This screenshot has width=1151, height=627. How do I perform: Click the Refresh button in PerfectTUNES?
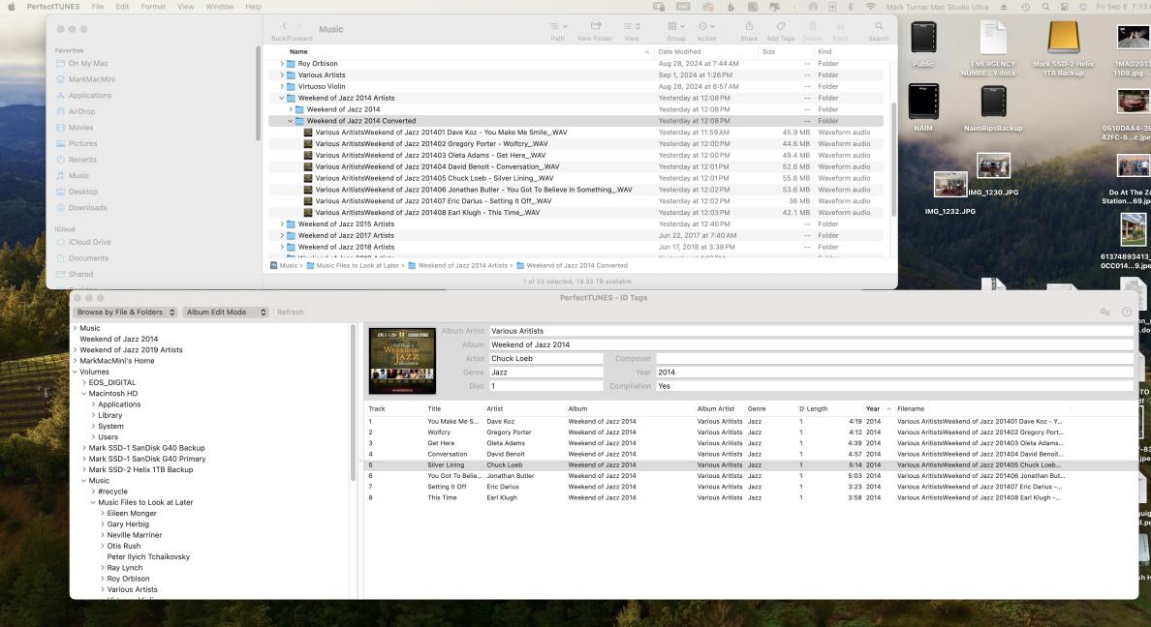pos(291,313)
